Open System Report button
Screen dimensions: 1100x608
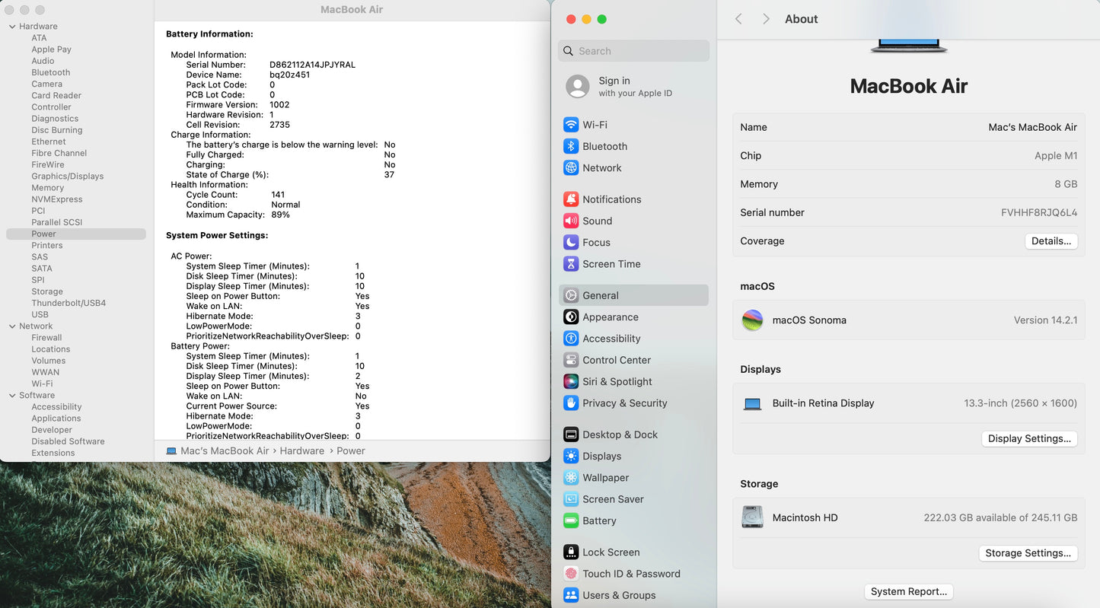click(908, 591)
